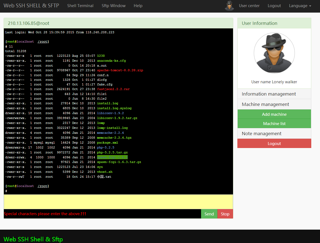Click libiconv-1.9.2.tar.gz file name

tap(117, 118)
